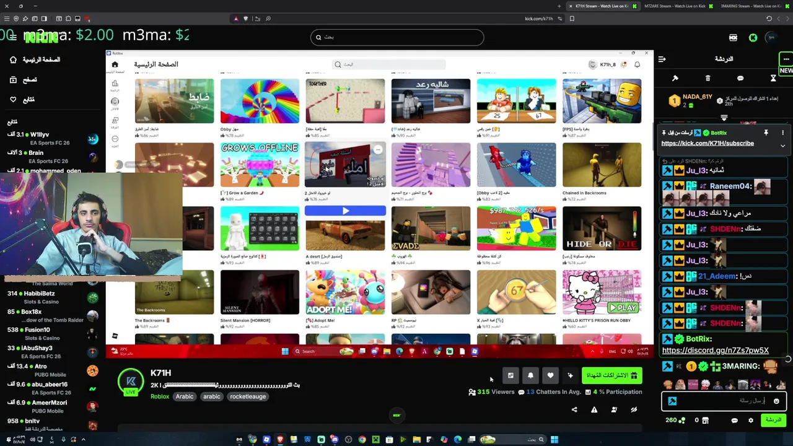Open the Kick home page in sidebar
The width and height of the screenshot is (793, 446).
[35, 59]
